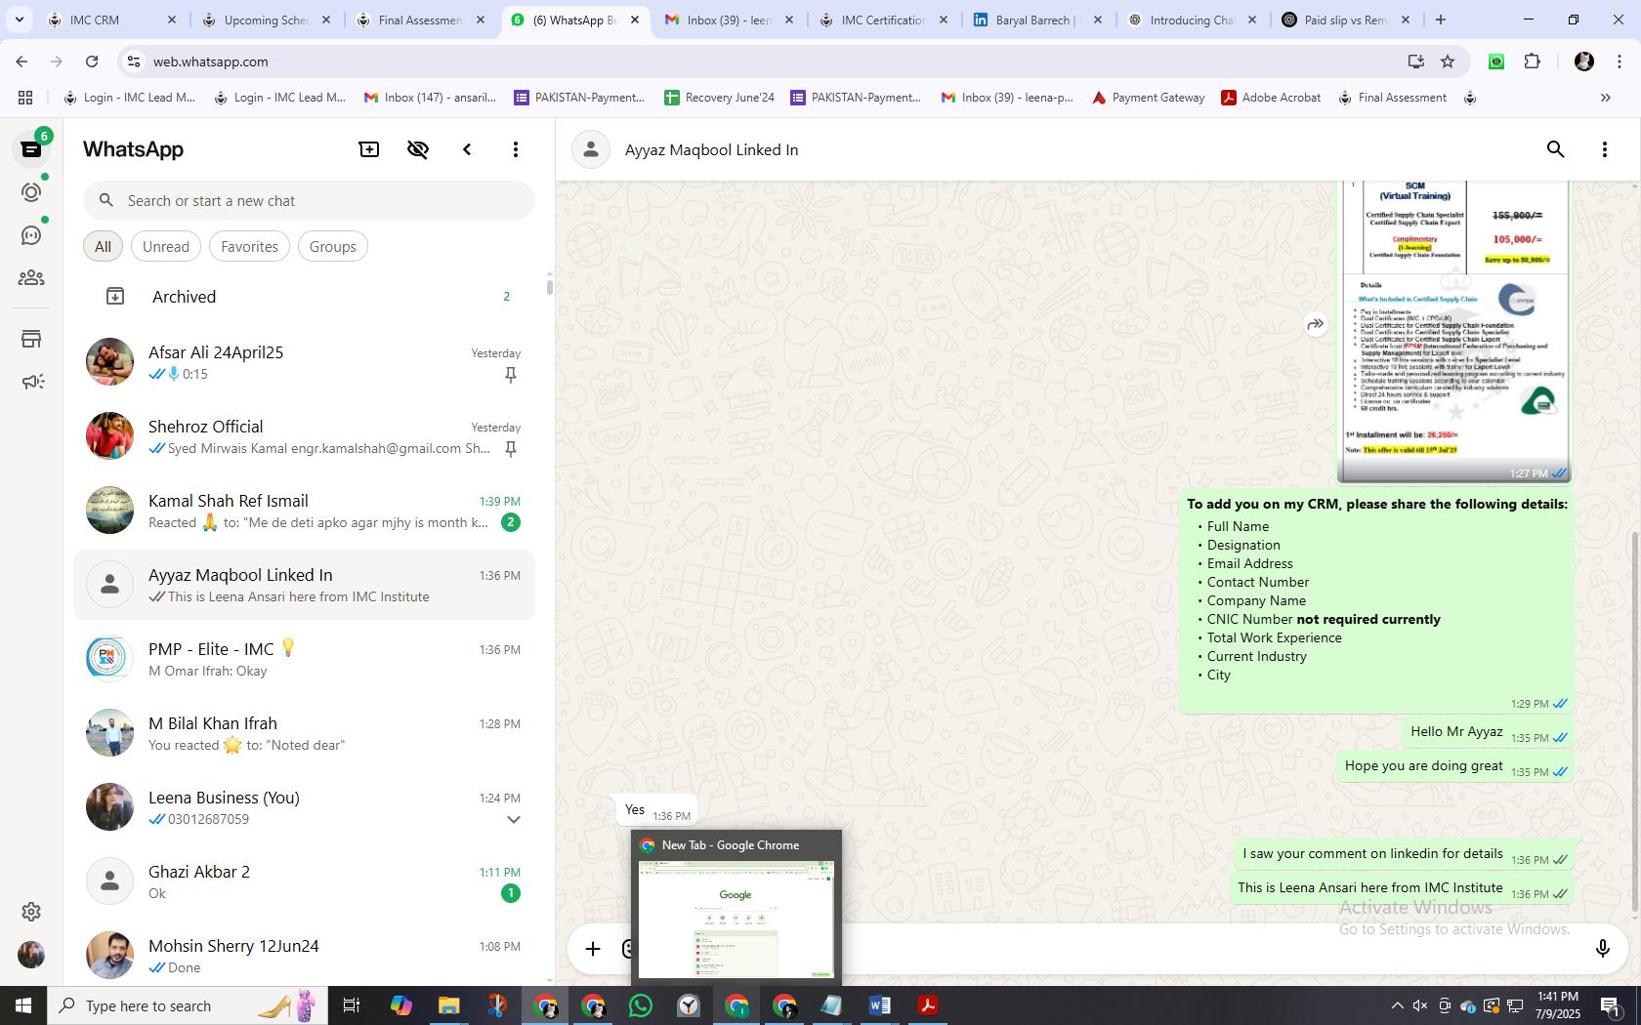
Task: Open Chrome three-dot menu
Action: click(x=1619, y=61)
